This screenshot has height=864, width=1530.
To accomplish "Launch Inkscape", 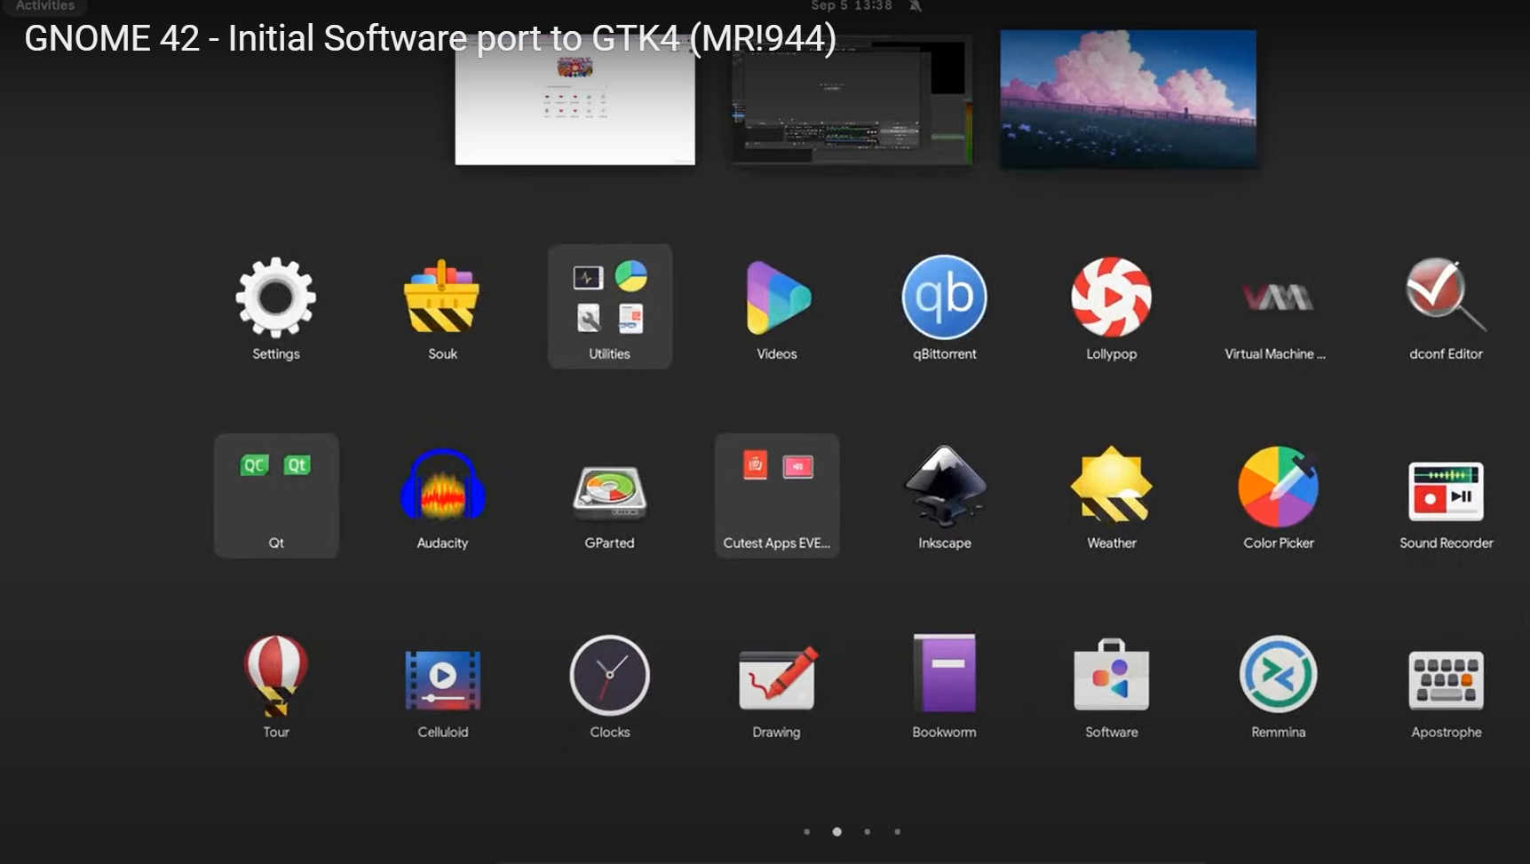I will click(x=944, y=495).
